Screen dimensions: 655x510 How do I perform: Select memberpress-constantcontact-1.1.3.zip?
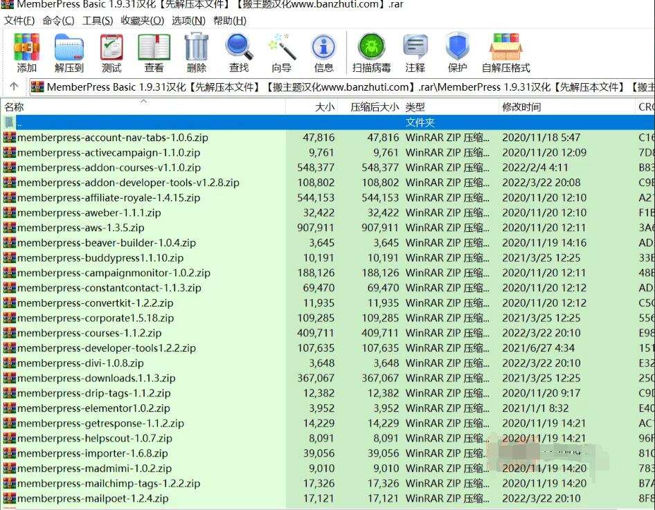coord(109,288)
